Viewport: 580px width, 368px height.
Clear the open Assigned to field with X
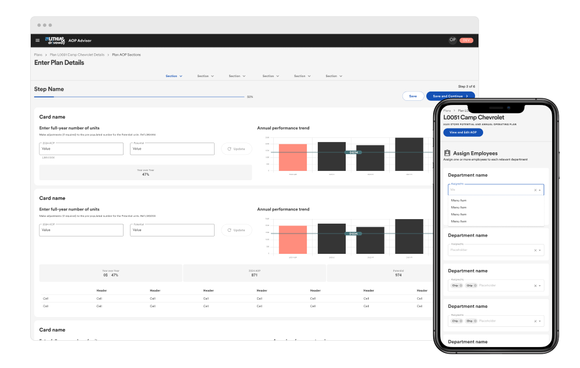tap(535, 190)
